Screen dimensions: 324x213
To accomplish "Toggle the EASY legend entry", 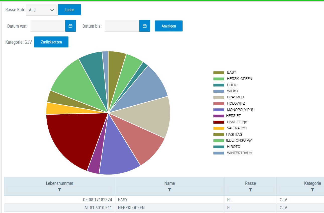I will [x=231, y=73].
